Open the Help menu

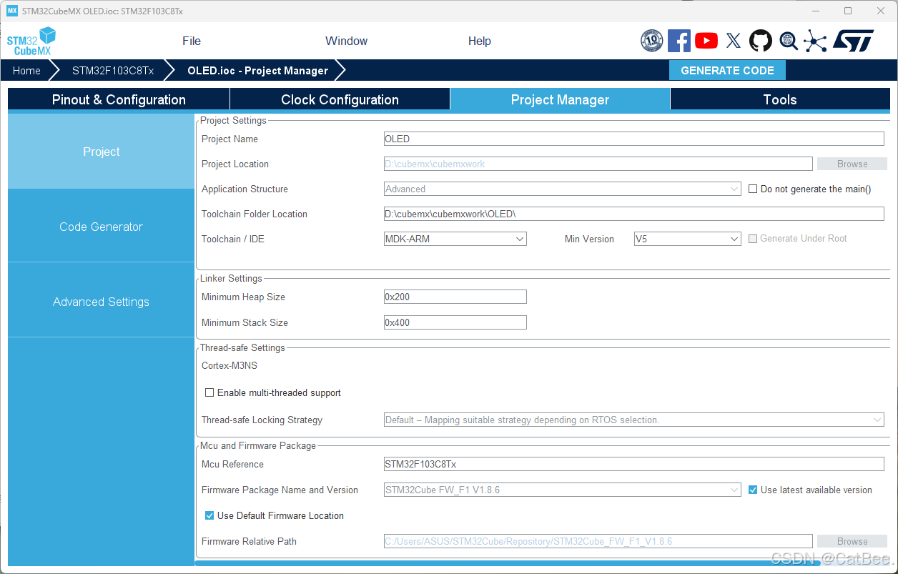[x=480, y=41]
